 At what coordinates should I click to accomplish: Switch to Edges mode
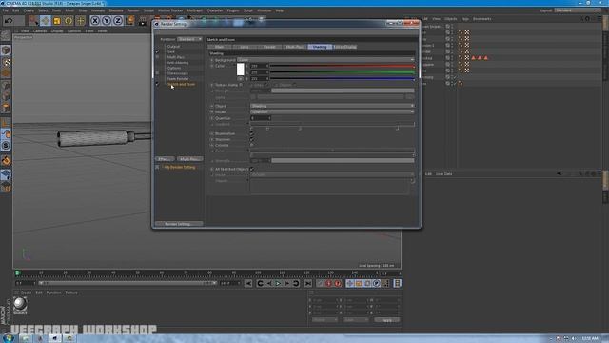(6, 96)
